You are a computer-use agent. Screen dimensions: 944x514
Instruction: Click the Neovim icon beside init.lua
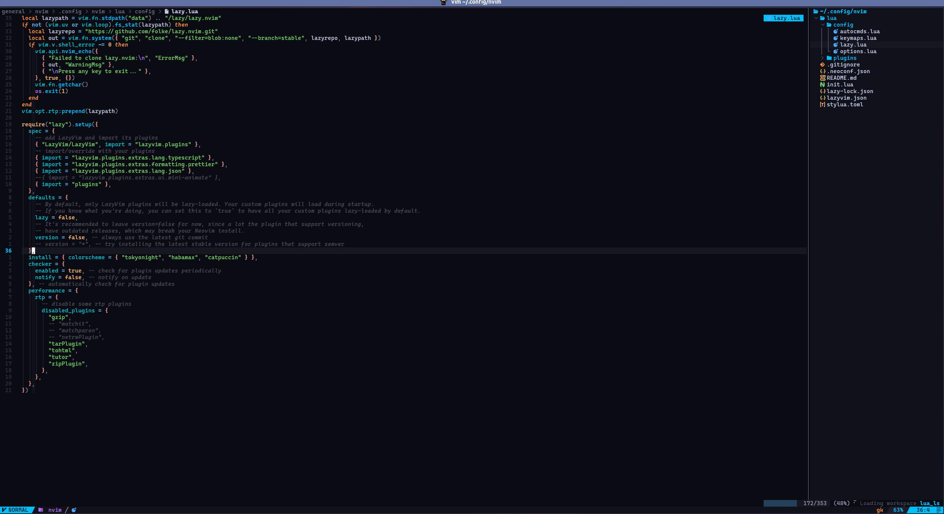pyautogui.click(x=822, y=85)
